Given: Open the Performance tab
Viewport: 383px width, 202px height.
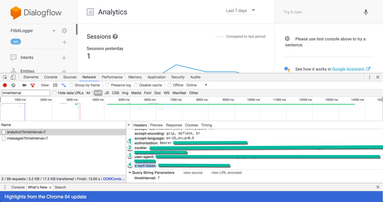Looking at the screenshot, I should tap(112, 77).
